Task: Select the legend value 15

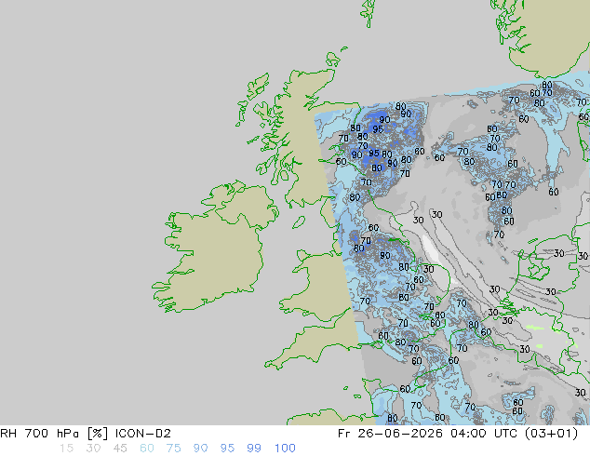Action: coord(66,449)
